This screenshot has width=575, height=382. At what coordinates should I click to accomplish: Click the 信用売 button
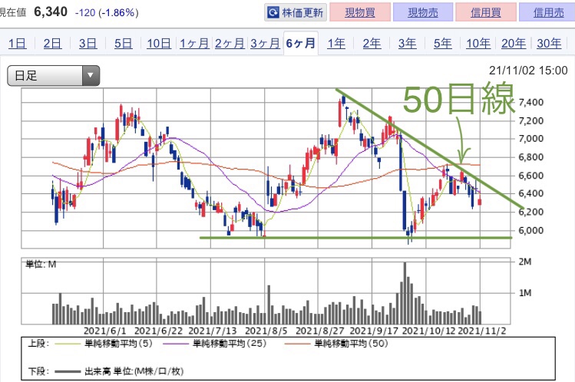(548, 13)
